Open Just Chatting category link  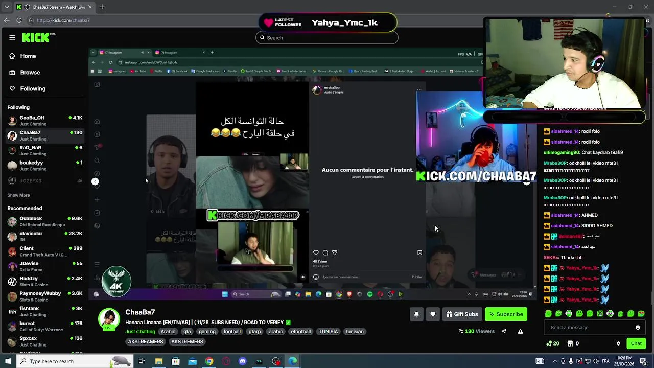click(x=140, y=332)
